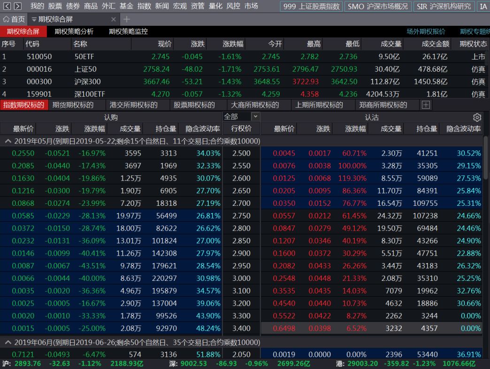Open the 基金 menu
The width and height of the screenshot is (490, 369).
126,6
